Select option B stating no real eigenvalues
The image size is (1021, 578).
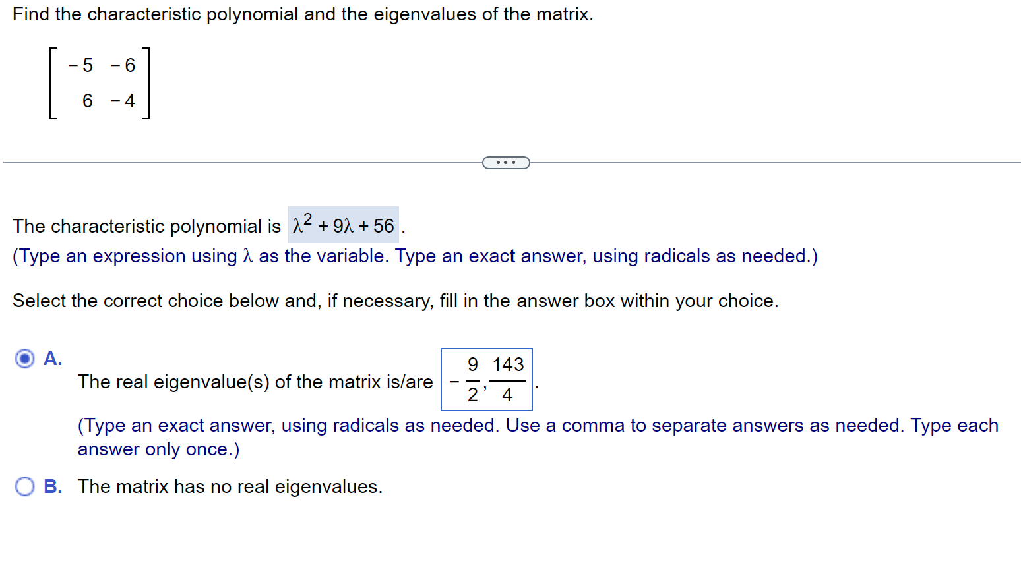(x=24, y=486)
